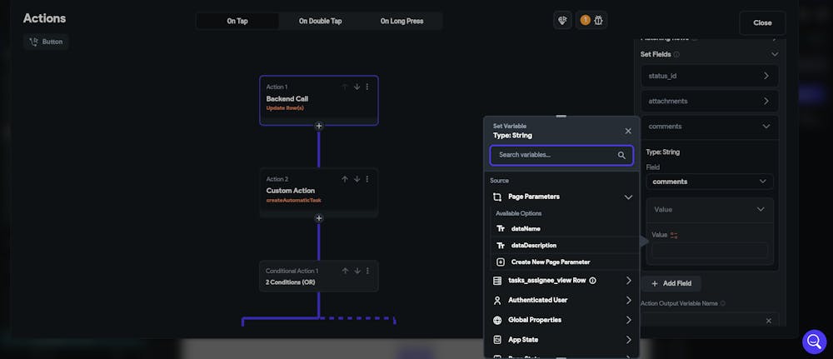
Task: Select the Conditional Action 1 card
Action: pyautogui.click(x=319, y=277)
